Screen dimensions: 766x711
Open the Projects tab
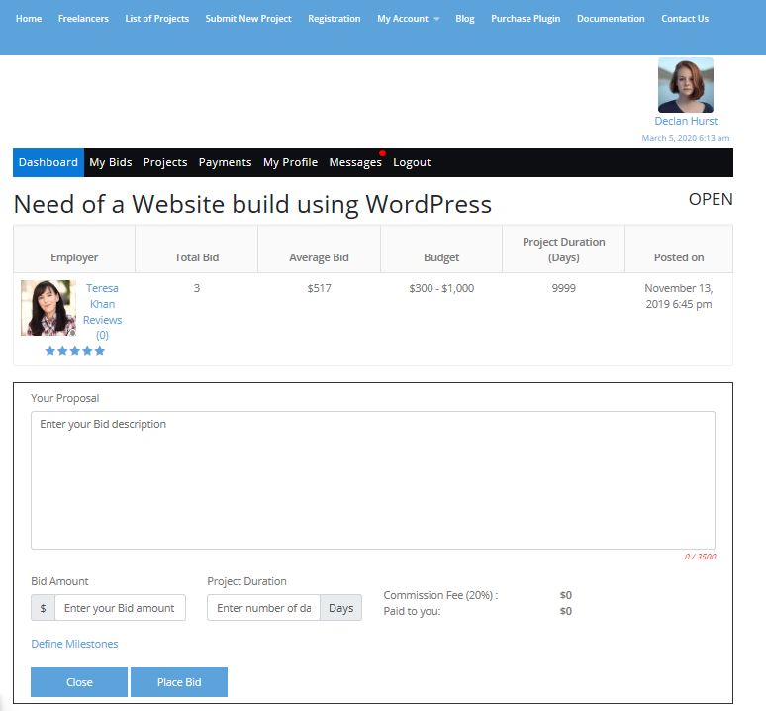point(165,162)
